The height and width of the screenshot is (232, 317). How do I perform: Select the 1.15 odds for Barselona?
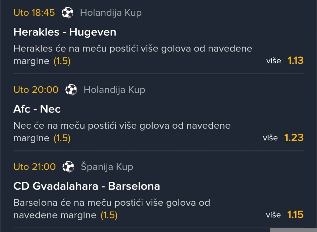point(295,215)
